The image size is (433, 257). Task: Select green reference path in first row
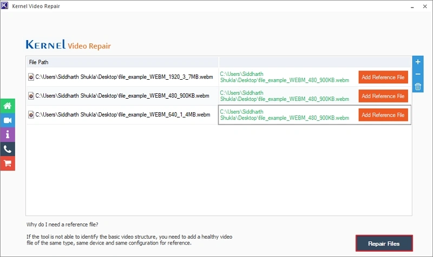pos(285,77)
